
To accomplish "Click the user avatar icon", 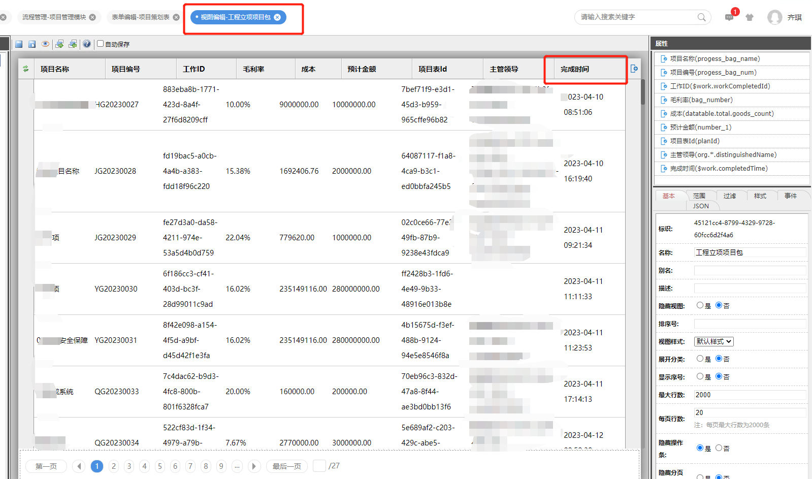I will pos(774,17).
